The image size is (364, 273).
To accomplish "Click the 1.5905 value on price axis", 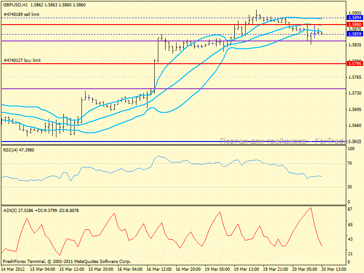I will click(x=355, y=13).
